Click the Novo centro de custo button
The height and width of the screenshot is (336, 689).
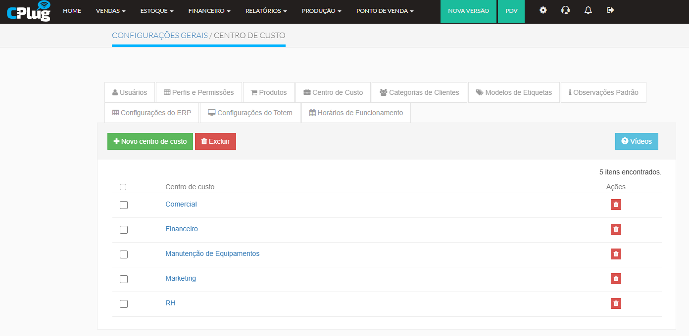click(x=150, y=141)
